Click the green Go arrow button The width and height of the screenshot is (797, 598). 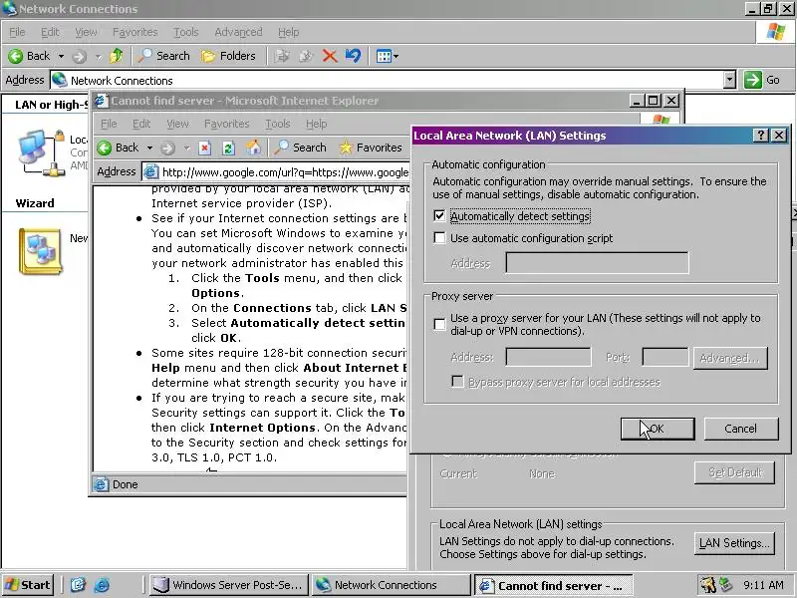click(x=753, y=80)
